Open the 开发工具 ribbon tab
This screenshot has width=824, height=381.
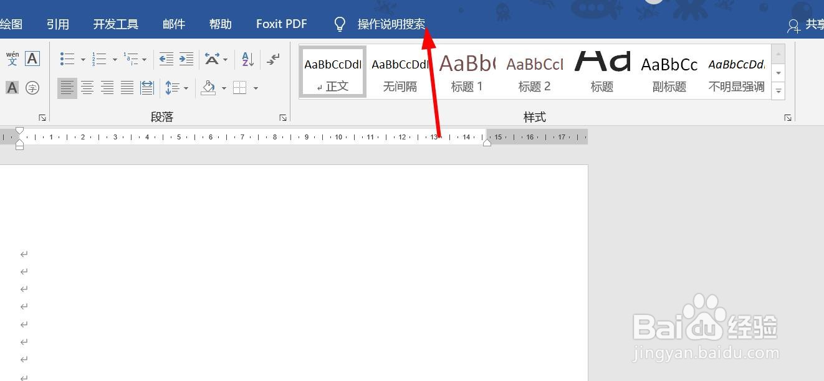point(116,24)
